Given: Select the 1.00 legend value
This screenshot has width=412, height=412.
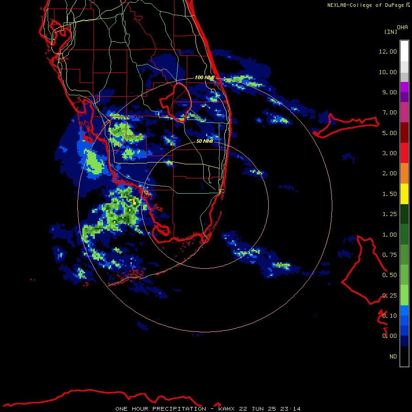Looking at the screenshot, I should coord(390,235).
